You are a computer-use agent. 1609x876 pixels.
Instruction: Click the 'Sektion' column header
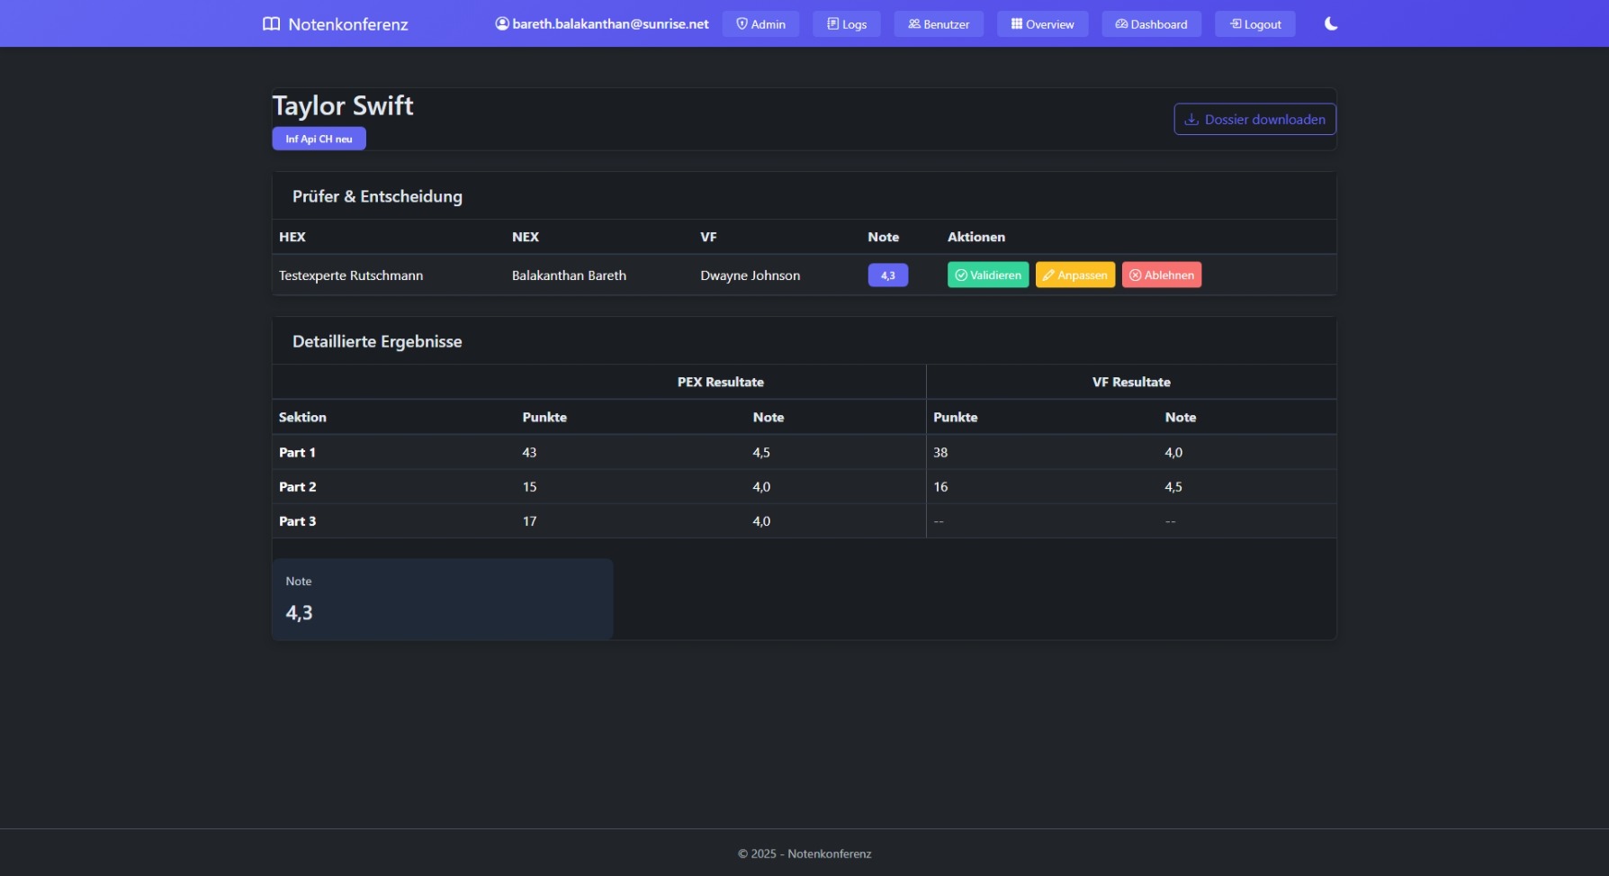302,417
